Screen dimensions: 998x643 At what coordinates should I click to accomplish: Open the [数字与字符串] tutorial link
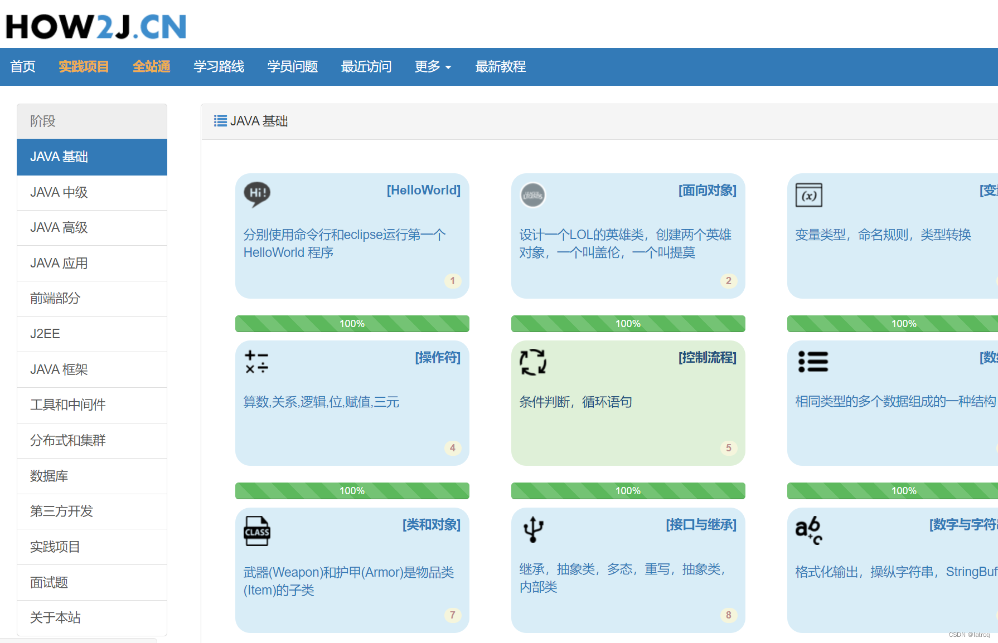pos(963,525)
